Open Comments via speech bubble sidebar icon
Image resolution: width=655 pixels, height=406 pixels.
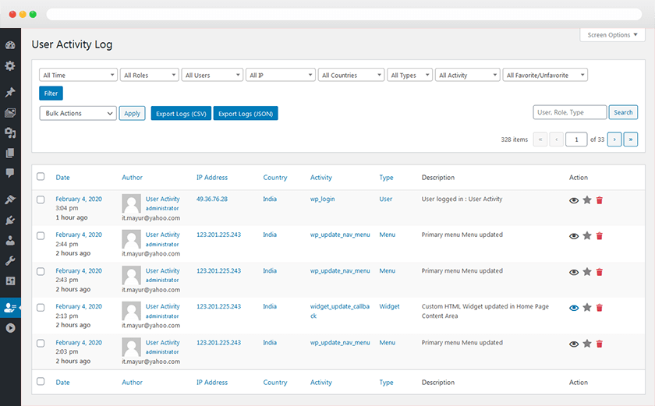pos(10,172)
